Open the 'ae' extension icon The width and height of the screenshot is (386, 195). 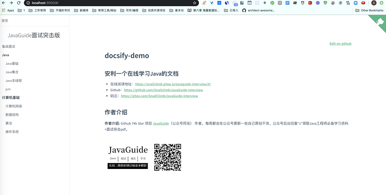tap(295, 3)
